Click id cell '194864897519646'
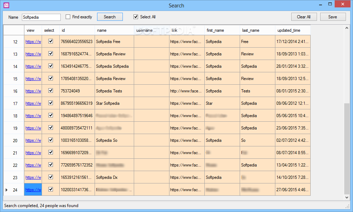 coord(77,116)
